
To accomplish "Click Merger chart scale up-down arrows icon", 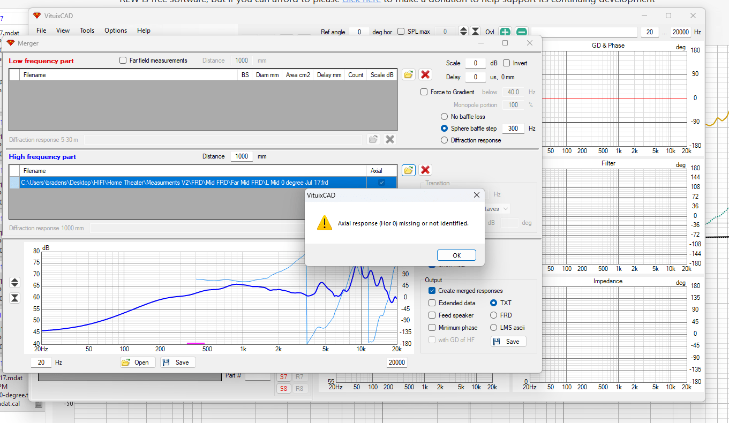I will 15,282.
